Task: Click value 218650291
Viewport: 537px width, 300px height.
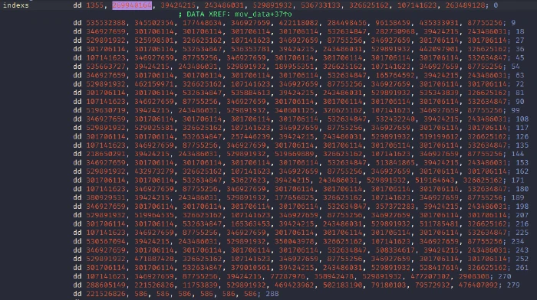Action: [106, 154]
